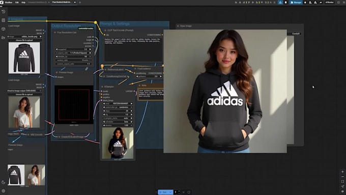The image size is (346, 195).
Task: Click choose file to upload in second Load Image
Action: [x=24, y=94]
